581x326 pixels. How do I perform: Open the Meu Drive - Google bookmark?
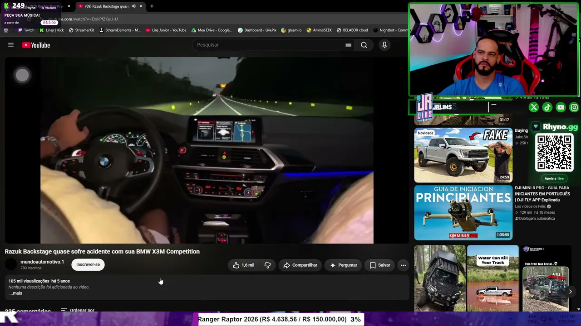(x=212, y=30)
